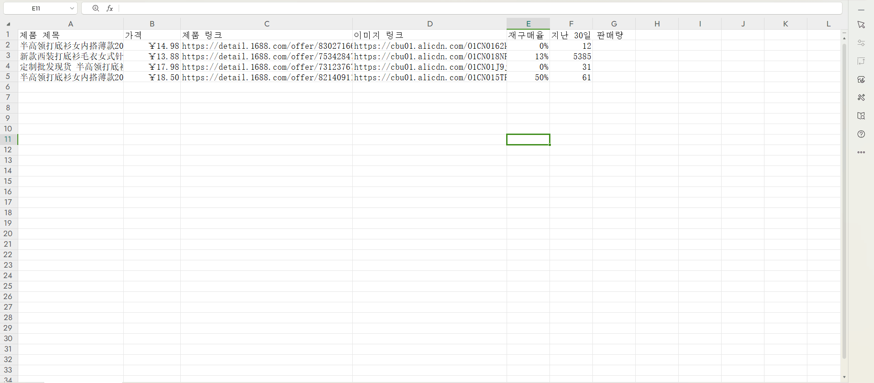Show more sidebar options via three dots

click(x=861, y=152)
